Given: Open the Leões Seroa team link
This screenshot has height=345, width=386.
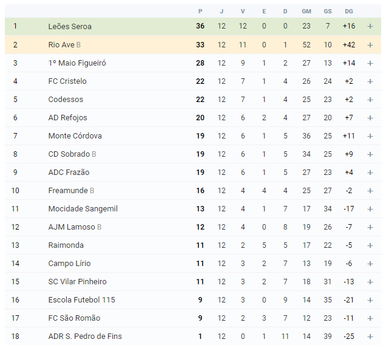Looking at the screenshot, I should (x=70, y=26).
